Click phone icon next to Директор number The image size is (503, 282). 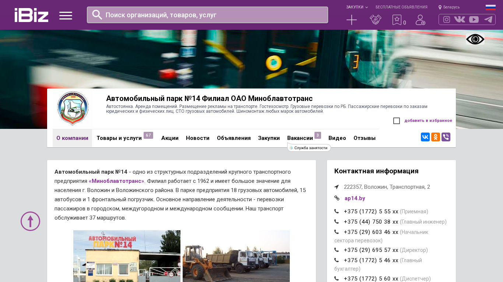click(337, 250)
